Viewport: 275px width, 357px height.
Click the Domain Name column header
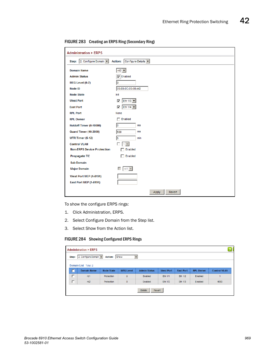point(88,271)
